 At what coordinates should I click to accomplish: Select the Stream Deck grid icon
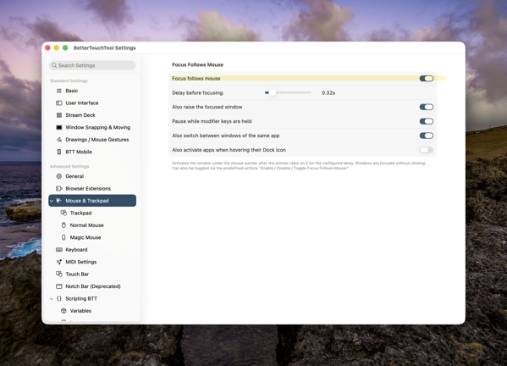[x=59, y=115]
